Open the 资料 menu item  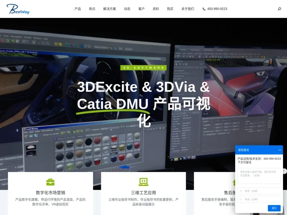coord(156,9)
